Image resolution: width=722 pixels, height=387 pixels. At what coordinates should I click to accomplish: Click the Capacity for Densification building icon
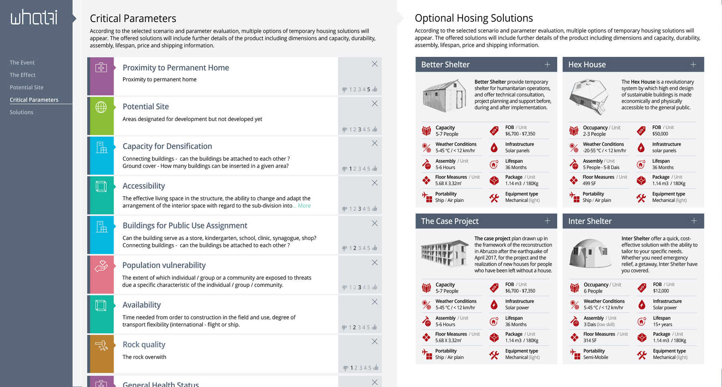coord(101,147)
